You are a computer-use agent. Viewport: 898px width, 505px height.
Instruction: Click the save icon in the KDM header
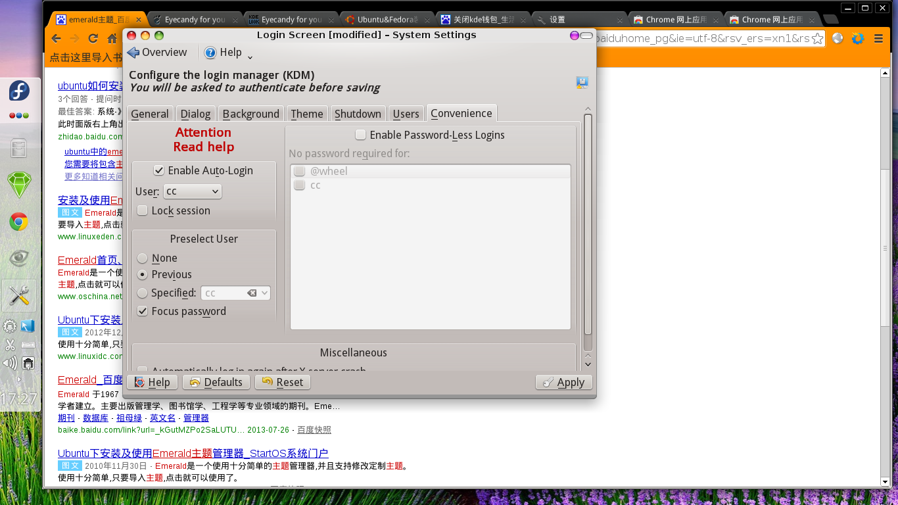[582, 82]
